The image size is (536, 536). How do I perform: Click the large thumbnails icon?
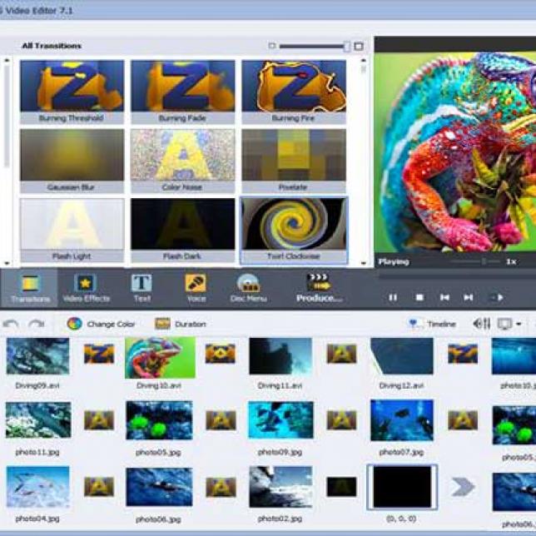click(359, 46)
